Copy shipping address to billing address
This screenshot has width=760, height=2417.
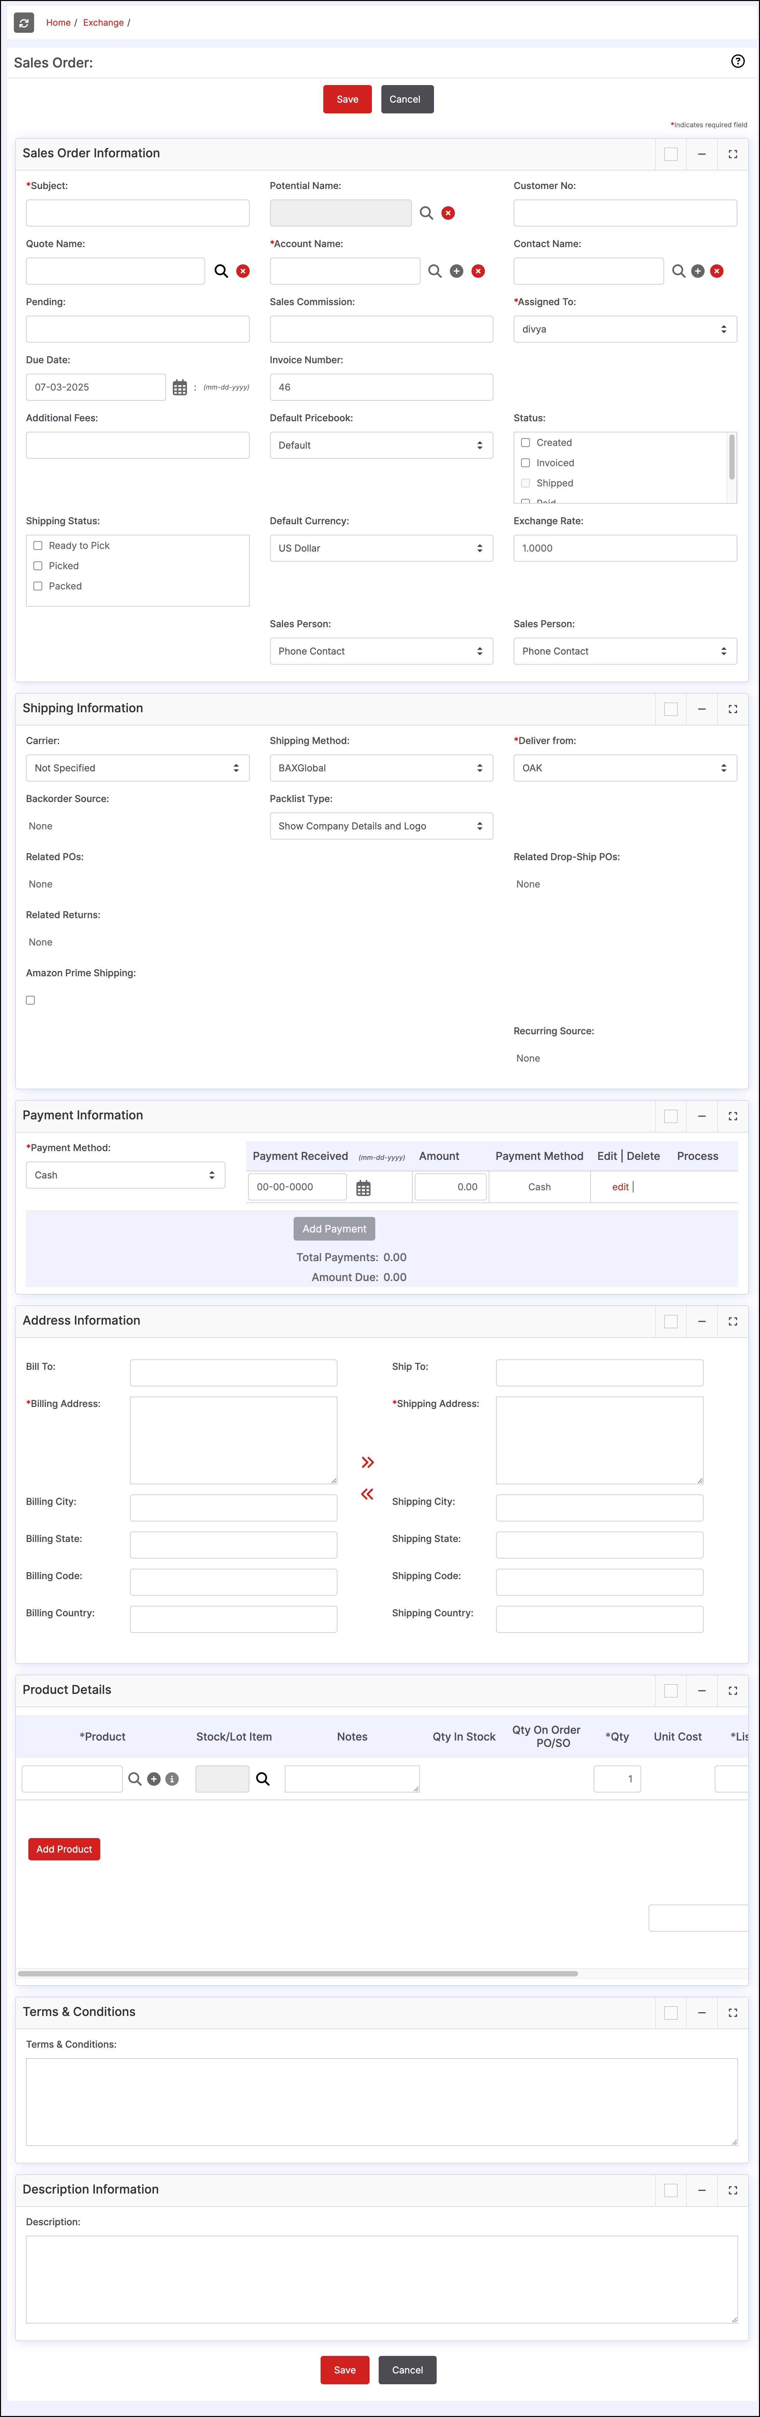click(x=368, y=1494)
